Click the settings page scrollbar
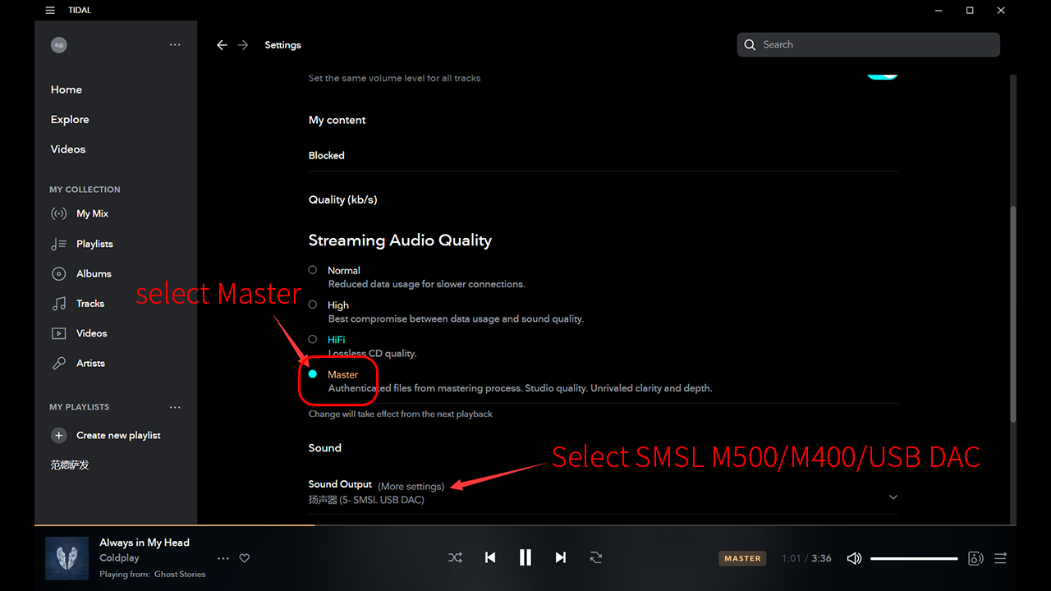This screenshot has height=591, width=1051. pyautogui.click(x=1012, y=314)
